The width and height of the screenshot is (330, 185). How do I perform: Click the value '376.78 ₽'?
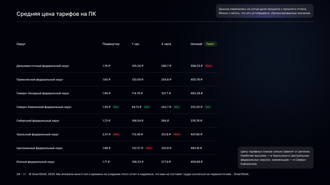[197, 121]
